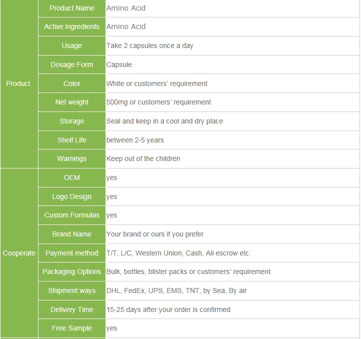361x339 pixels.
Task: Select the Net weight label cell
Action: click(x=72, y=102)
